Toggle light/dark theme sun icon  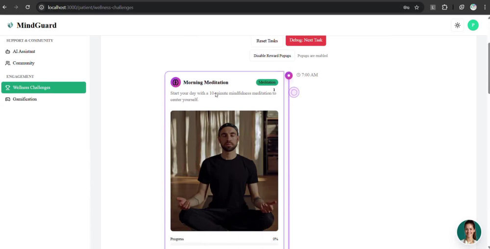click(x=458, y=25)
